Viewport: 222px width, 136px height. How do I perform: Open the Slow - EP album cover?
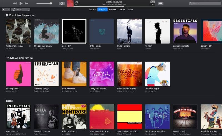coord(74,31)
